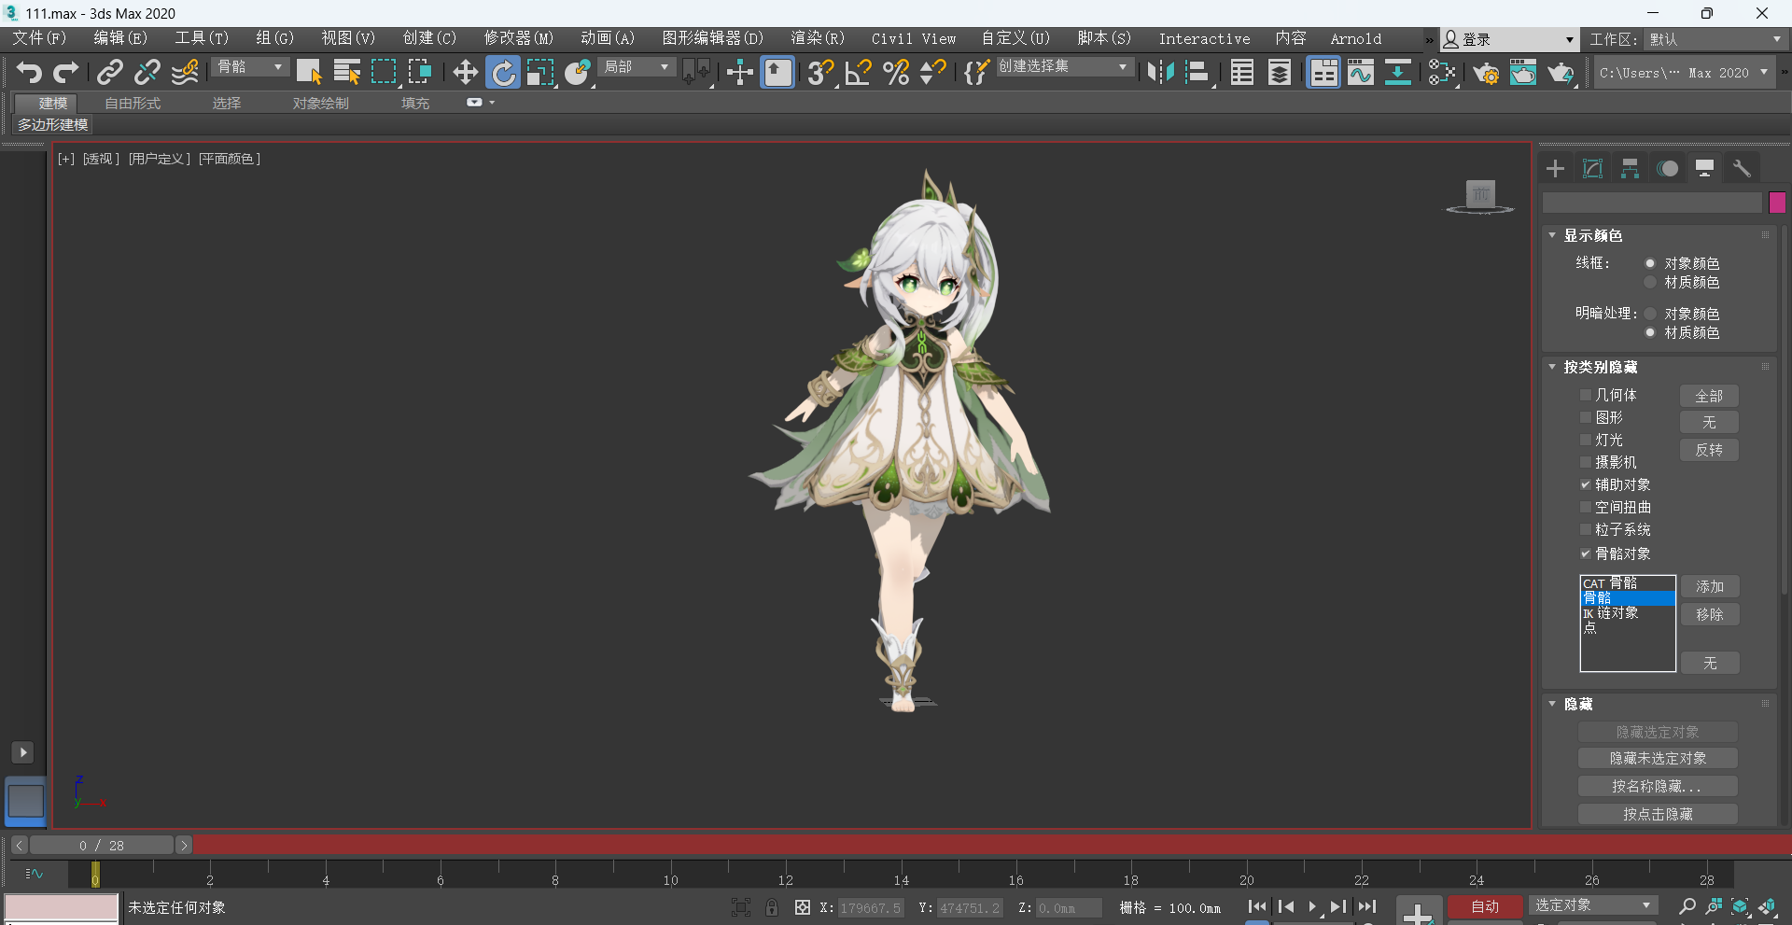Open the Scene Explorer icon
1792x925 pixels.
pyautogui.click(x=1241, y=72)
